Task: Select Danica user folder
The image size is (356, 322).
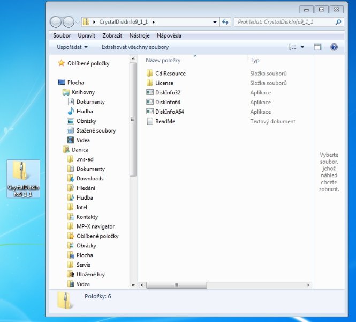Action: click(x=75, y=150)
